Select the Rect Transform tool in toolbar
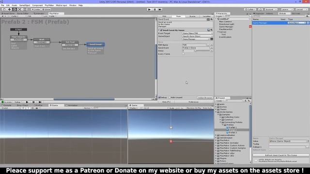The height and width of the screenshot is (174, 310). coord(25,10)
